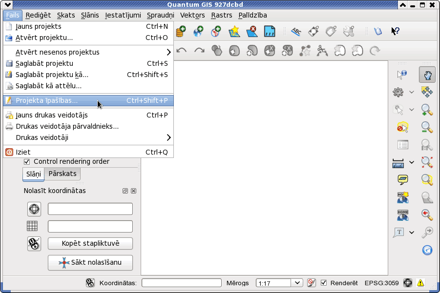Click the EPSG:3059 CRS status icon

pos(408,283)
